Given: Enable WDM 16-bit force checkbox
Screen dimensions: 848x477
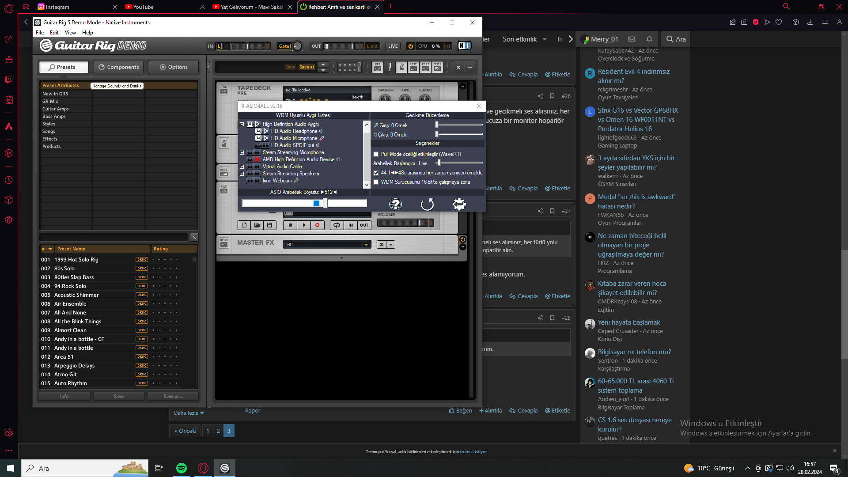Looking at the screenshot, I should [x=376, y=182].
